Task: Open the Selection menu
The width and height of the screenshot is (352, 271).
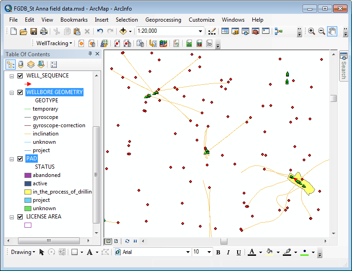Action: (x=126, y=20)
